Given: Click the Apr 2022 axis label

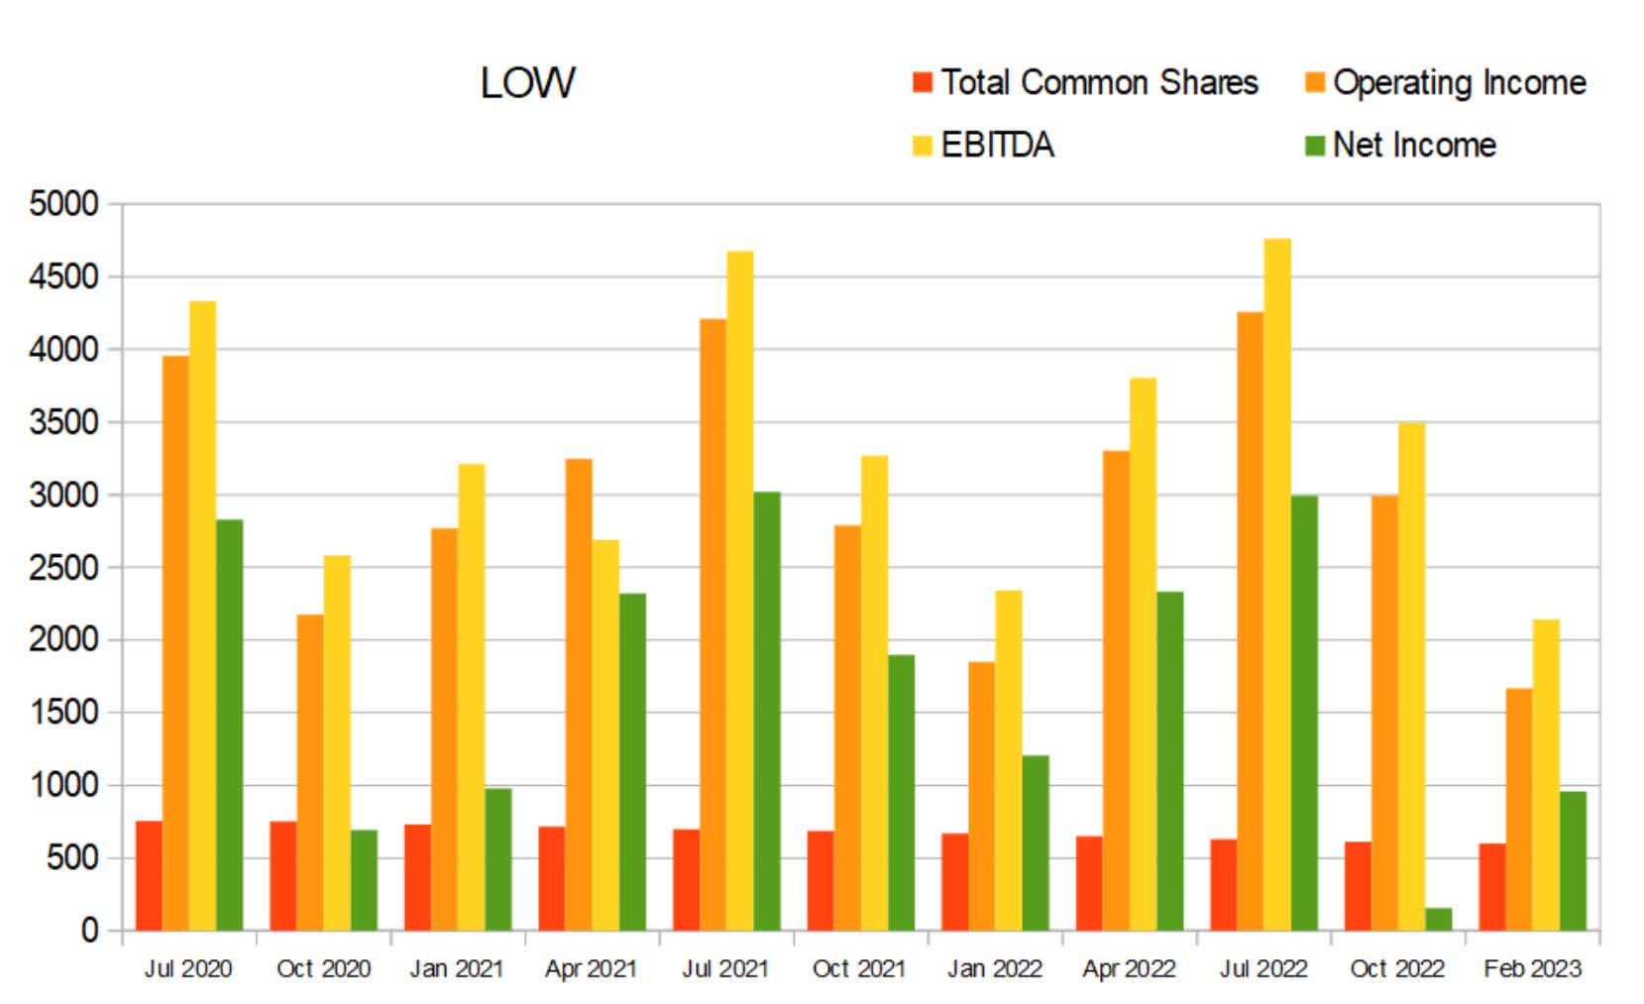Looking at the screenshot, I should point(1129,969).
